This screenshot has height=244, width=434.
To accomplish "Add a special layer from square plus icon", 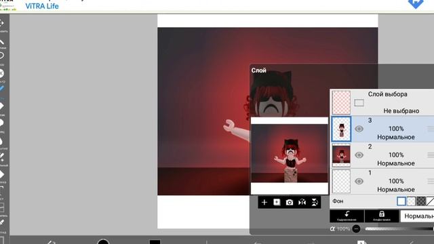I will point(277,202).
